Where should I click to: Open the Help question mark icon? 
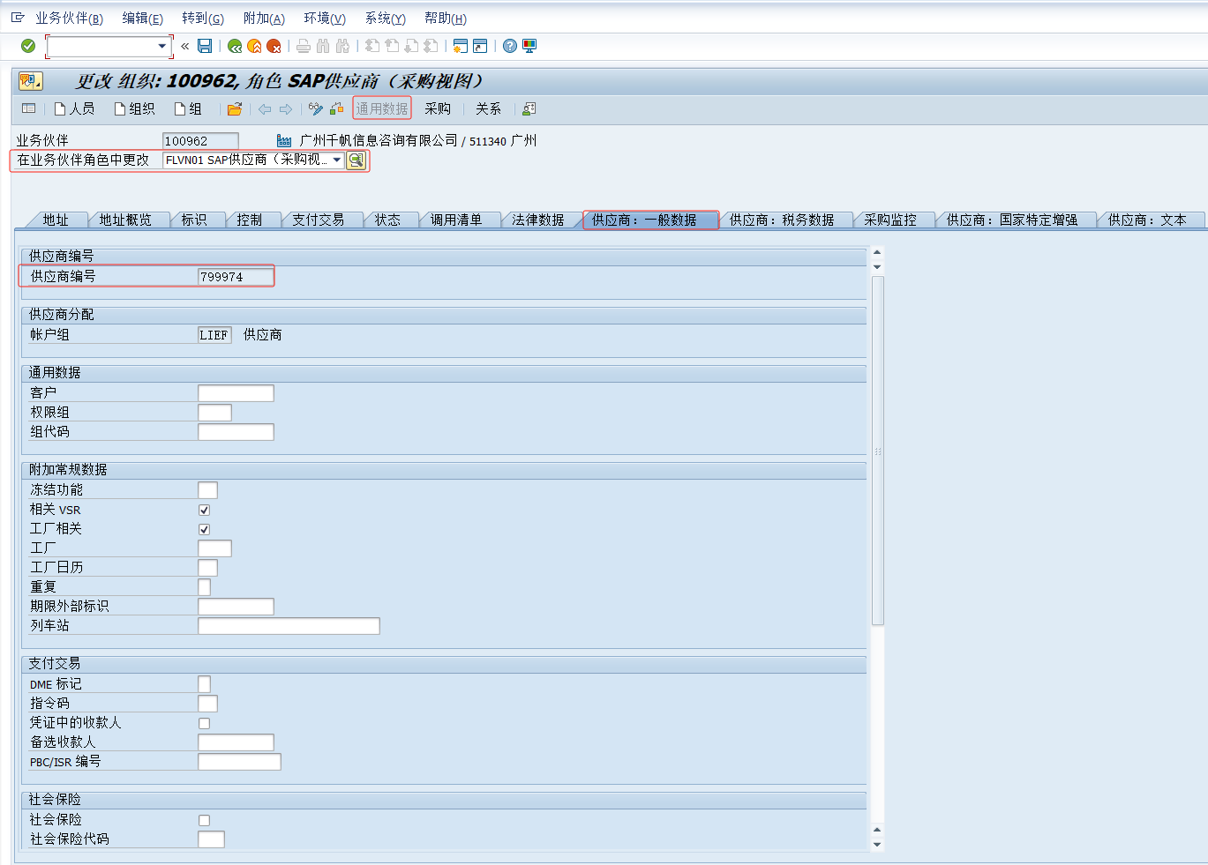(x=510, y=46)
